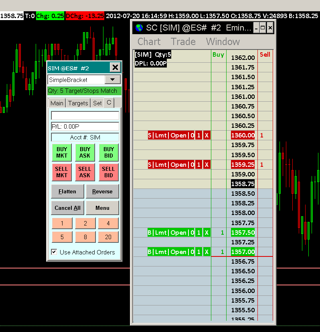Click Buy column cell at 1359.00

219,174
